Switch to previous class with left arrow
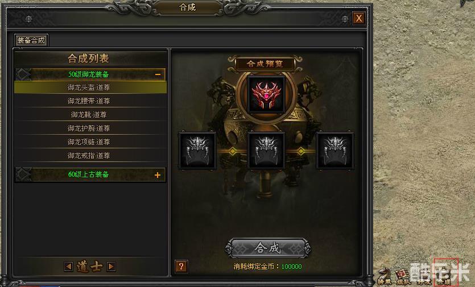 pyautogui.click(x=68, y=267)
